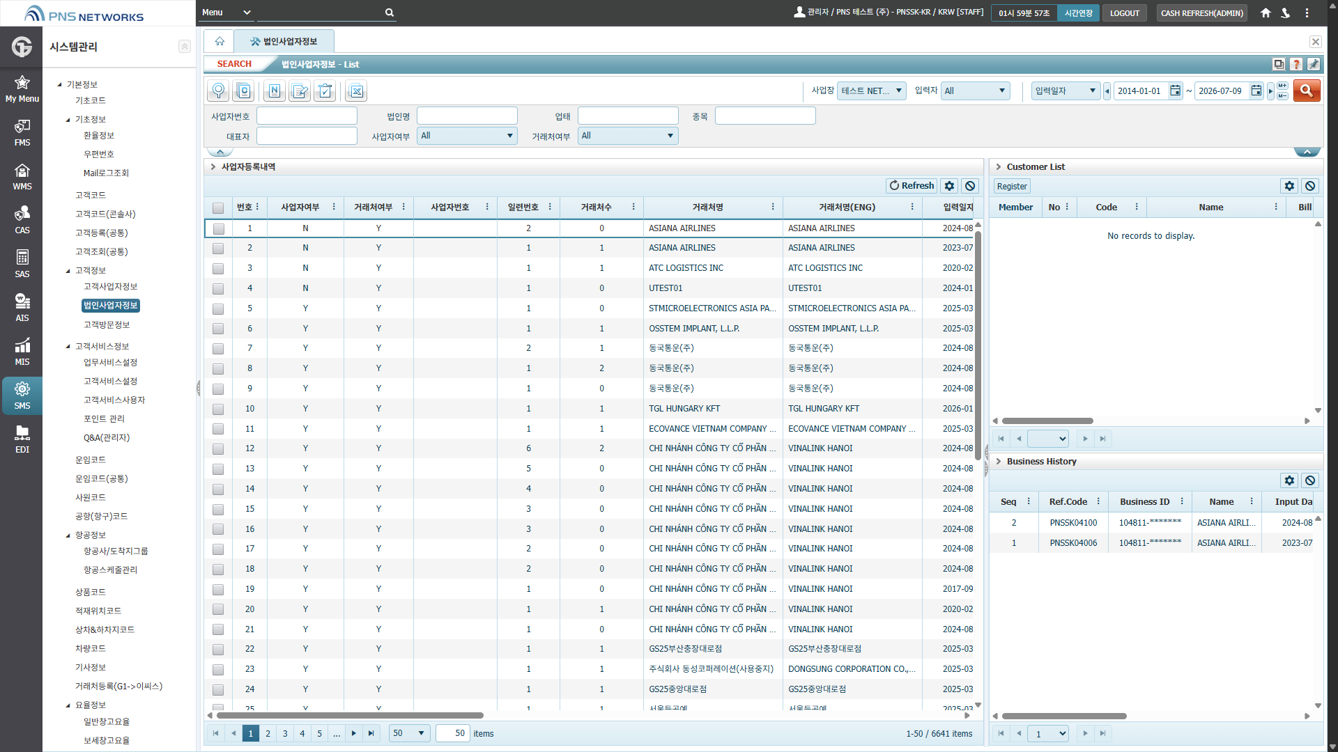The width and height of the screenshot is (1338, 752).
Task: Open page size 50 dropdown
Action: pyautogui.click(x=410, y=733)
